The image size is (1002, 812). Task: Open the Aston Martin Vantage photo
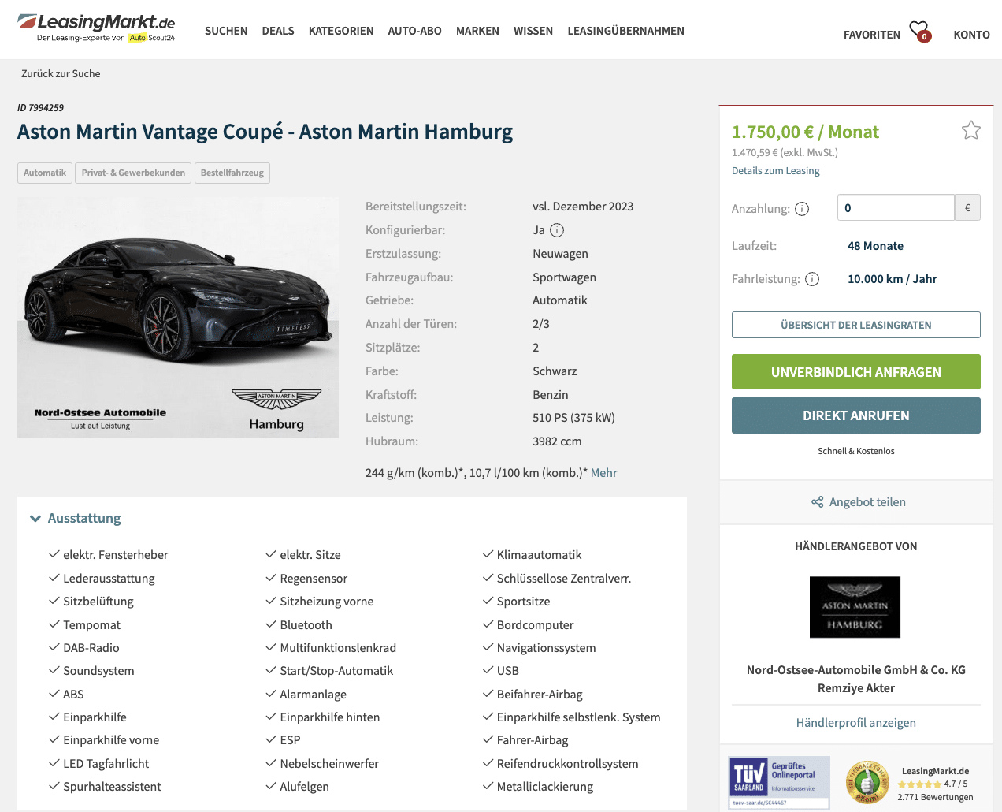178,318
